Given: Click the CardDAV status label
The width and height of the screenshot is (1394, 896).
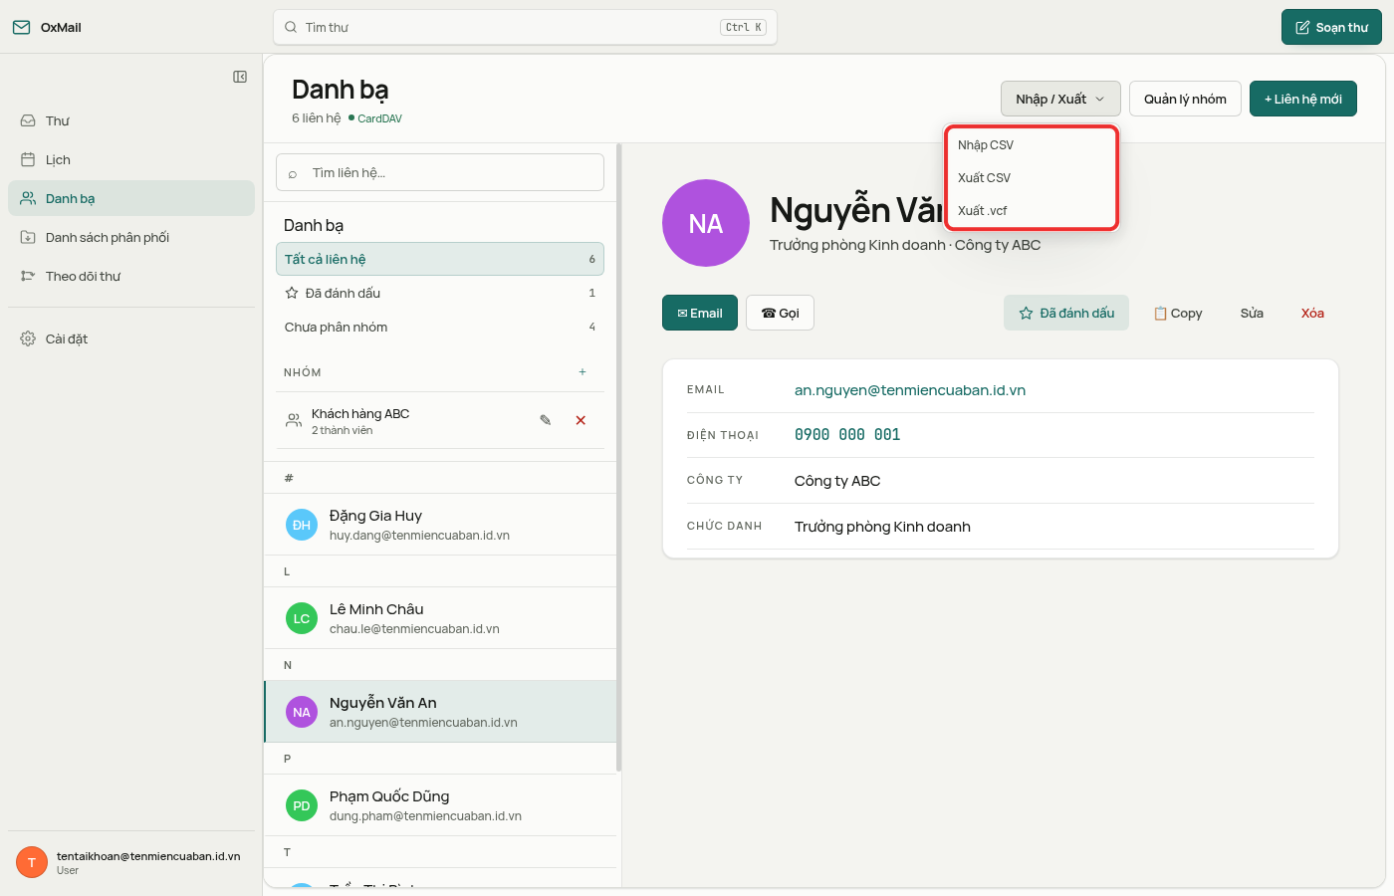Looking at the screenshot, I should (375, 118).
